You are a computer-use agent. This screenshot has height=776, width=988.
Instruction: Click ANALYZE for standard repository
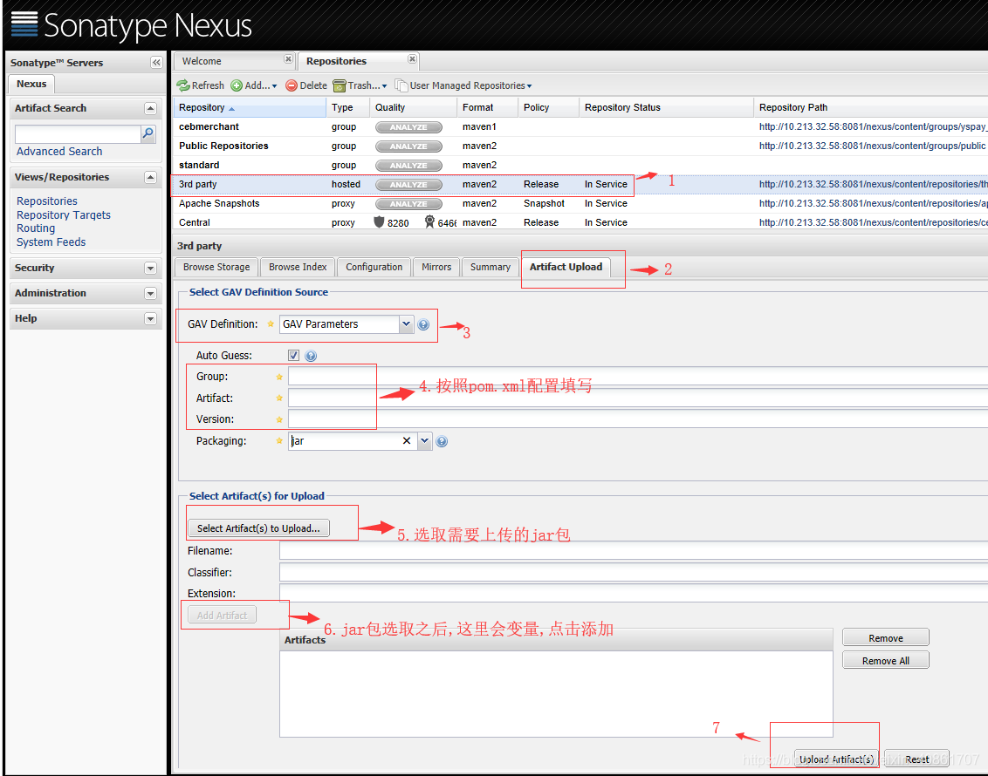408,166
